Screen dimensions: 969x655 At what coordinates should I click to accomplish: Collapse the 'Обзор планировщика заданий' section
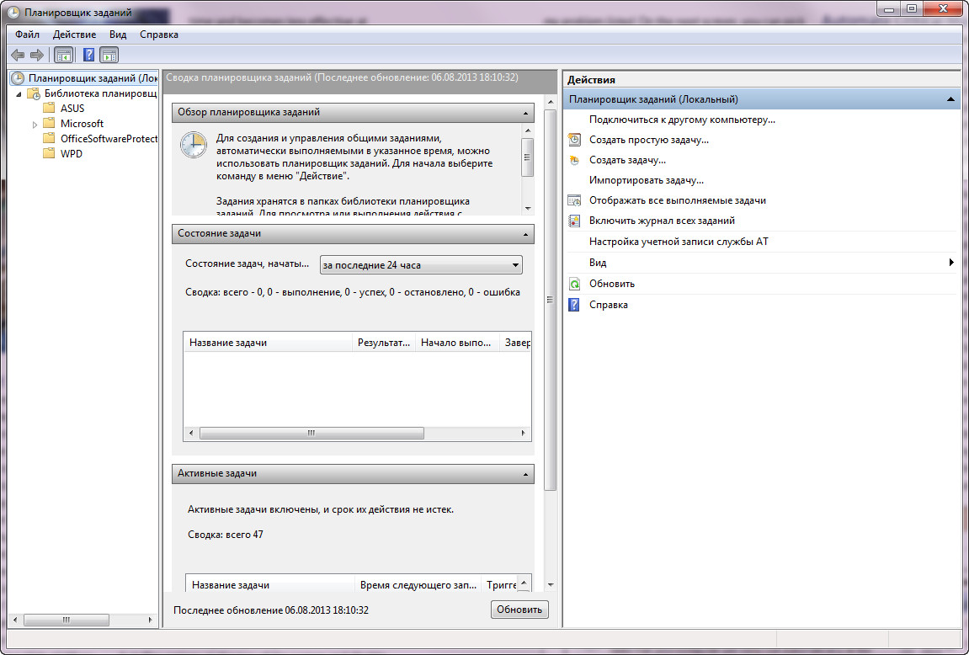[526, 113]
